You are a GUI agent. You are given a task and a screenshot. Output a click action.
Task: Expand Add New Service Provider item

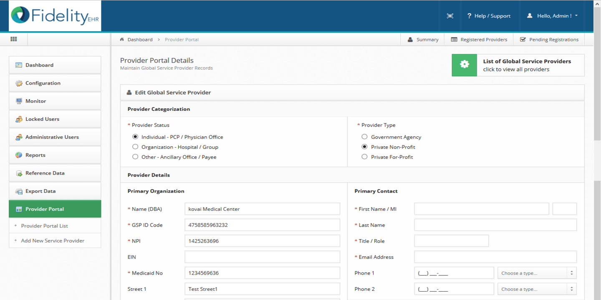click(x=55, y=240)
